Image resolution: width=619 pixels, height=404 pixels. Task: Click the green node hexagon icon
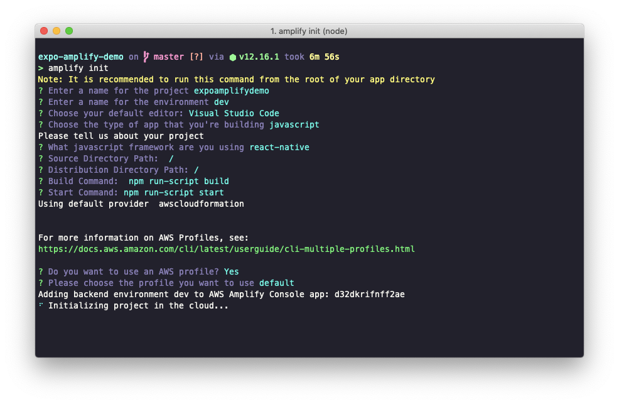(x=233, y=57)
